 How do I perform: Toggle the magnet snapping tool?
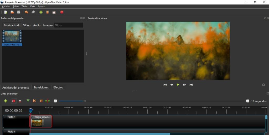(x=13, y=101)
